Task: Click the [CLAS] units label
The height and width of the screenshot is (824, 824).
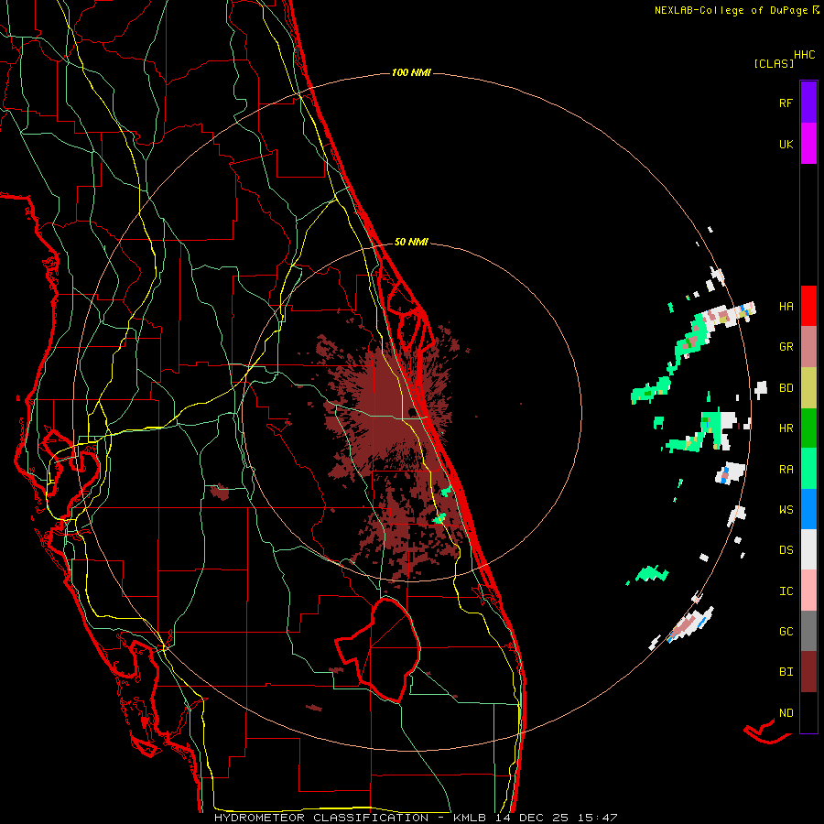Action: click(774, 64)
